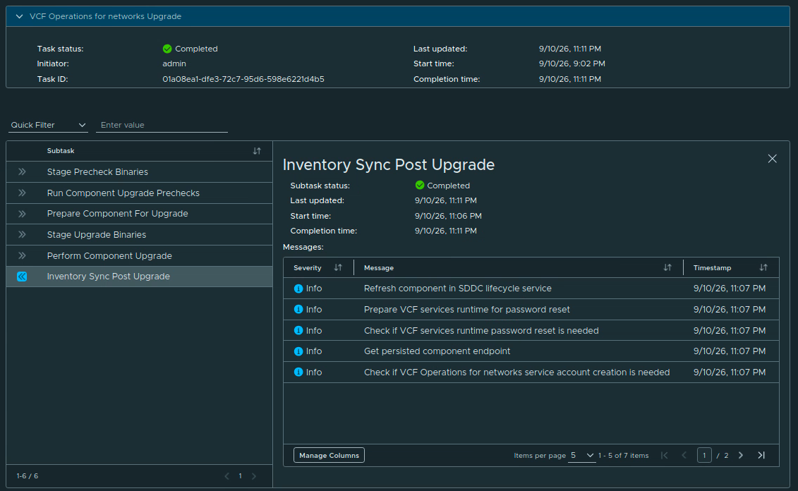This screenshot has height=491, width=798.
Task: Go to next page of subtask list
Action: (x=254, y=476)
